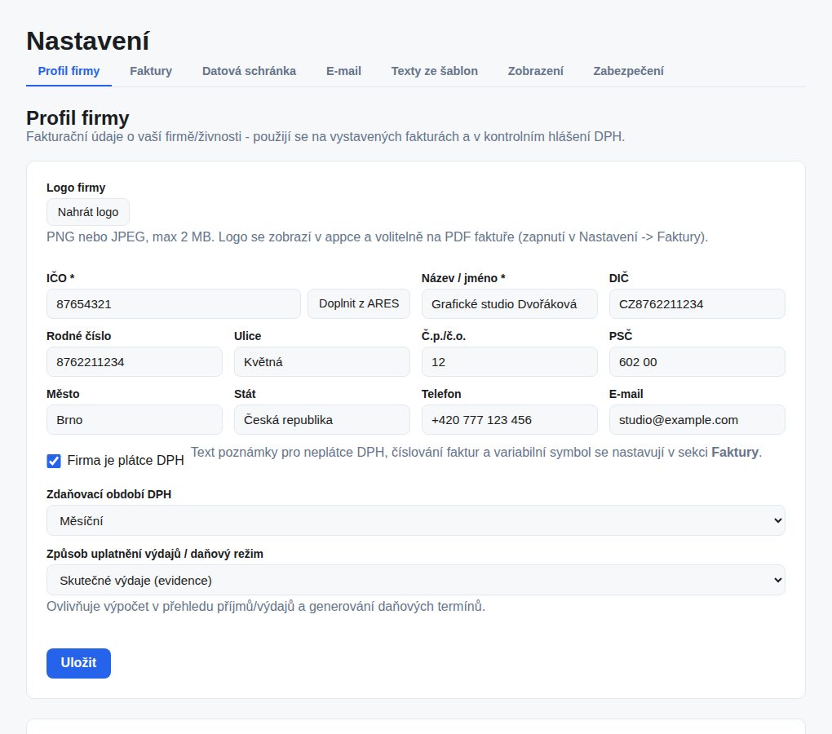This screenshot has height=734, width=832.
Task: Click the Č.p./č.o. field
Action: click(x=509, y=361)
